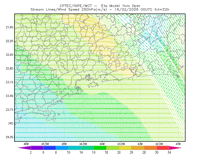
Task: Click the 24S latitude axis label
Action: click(x=11, y=123)
